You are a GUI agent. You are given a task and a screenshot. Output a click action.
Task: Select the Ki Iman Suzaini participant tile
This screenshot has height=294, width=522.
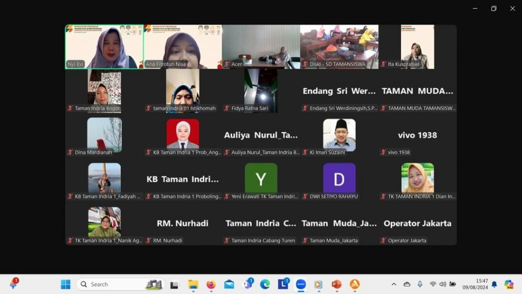pyautogui.click(x=339, y=135)
